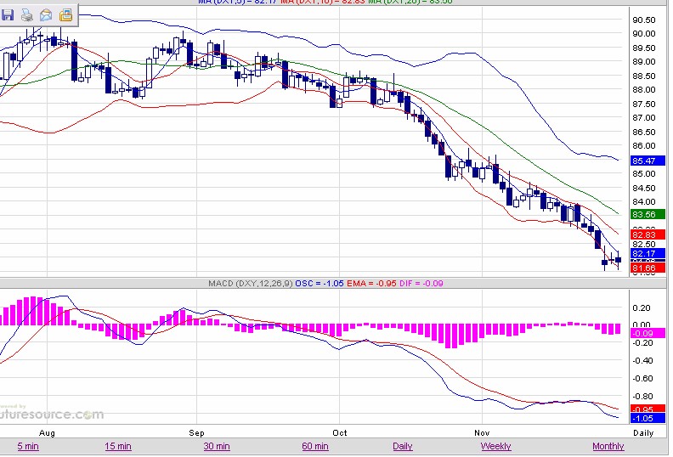Click the send by email envelope icon

46,14
